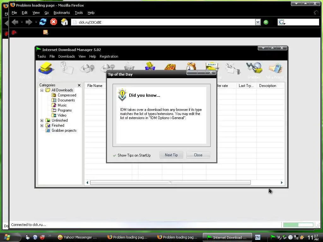Open the search engine selector dropdown
Viewport: 323px width, 242px height.
tap(282, 22)
